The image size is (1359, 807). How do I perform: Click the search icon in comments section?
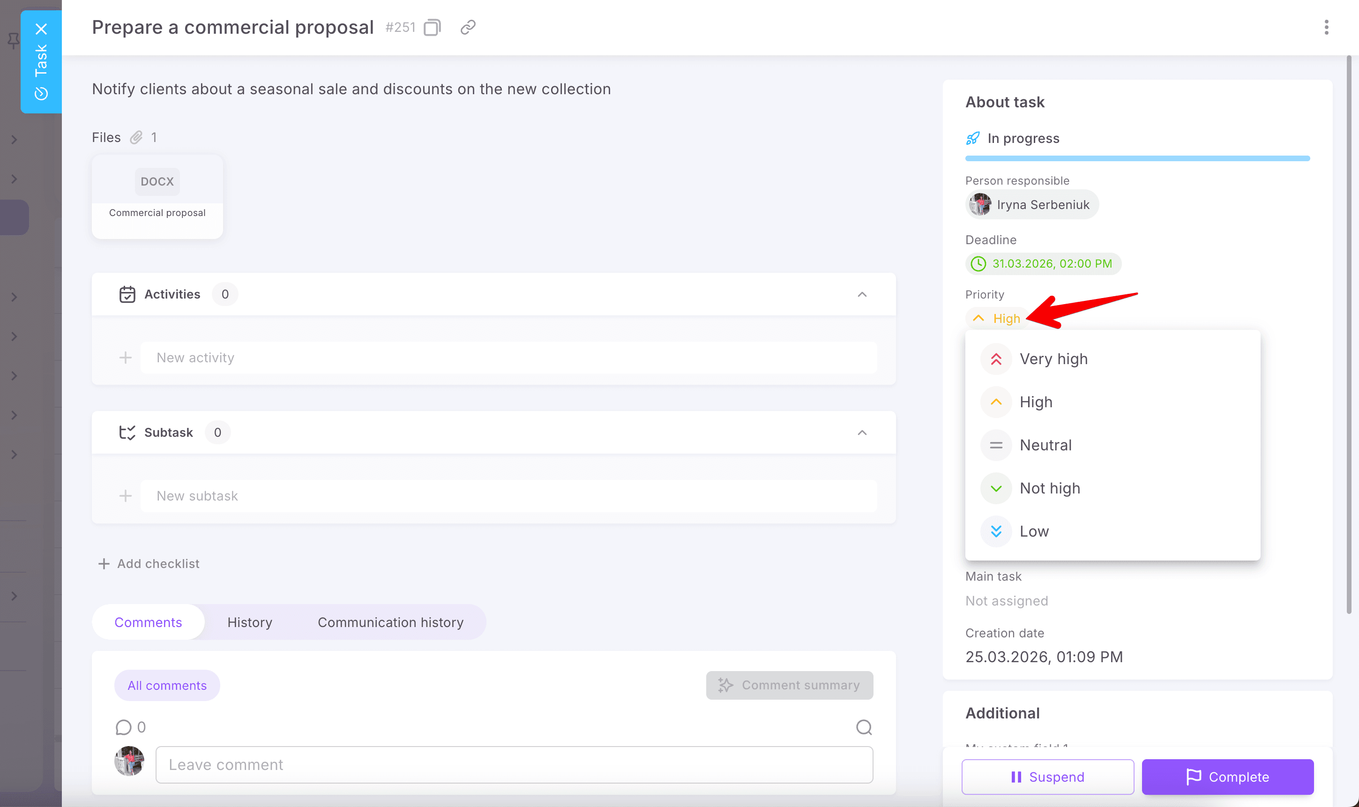863,727
